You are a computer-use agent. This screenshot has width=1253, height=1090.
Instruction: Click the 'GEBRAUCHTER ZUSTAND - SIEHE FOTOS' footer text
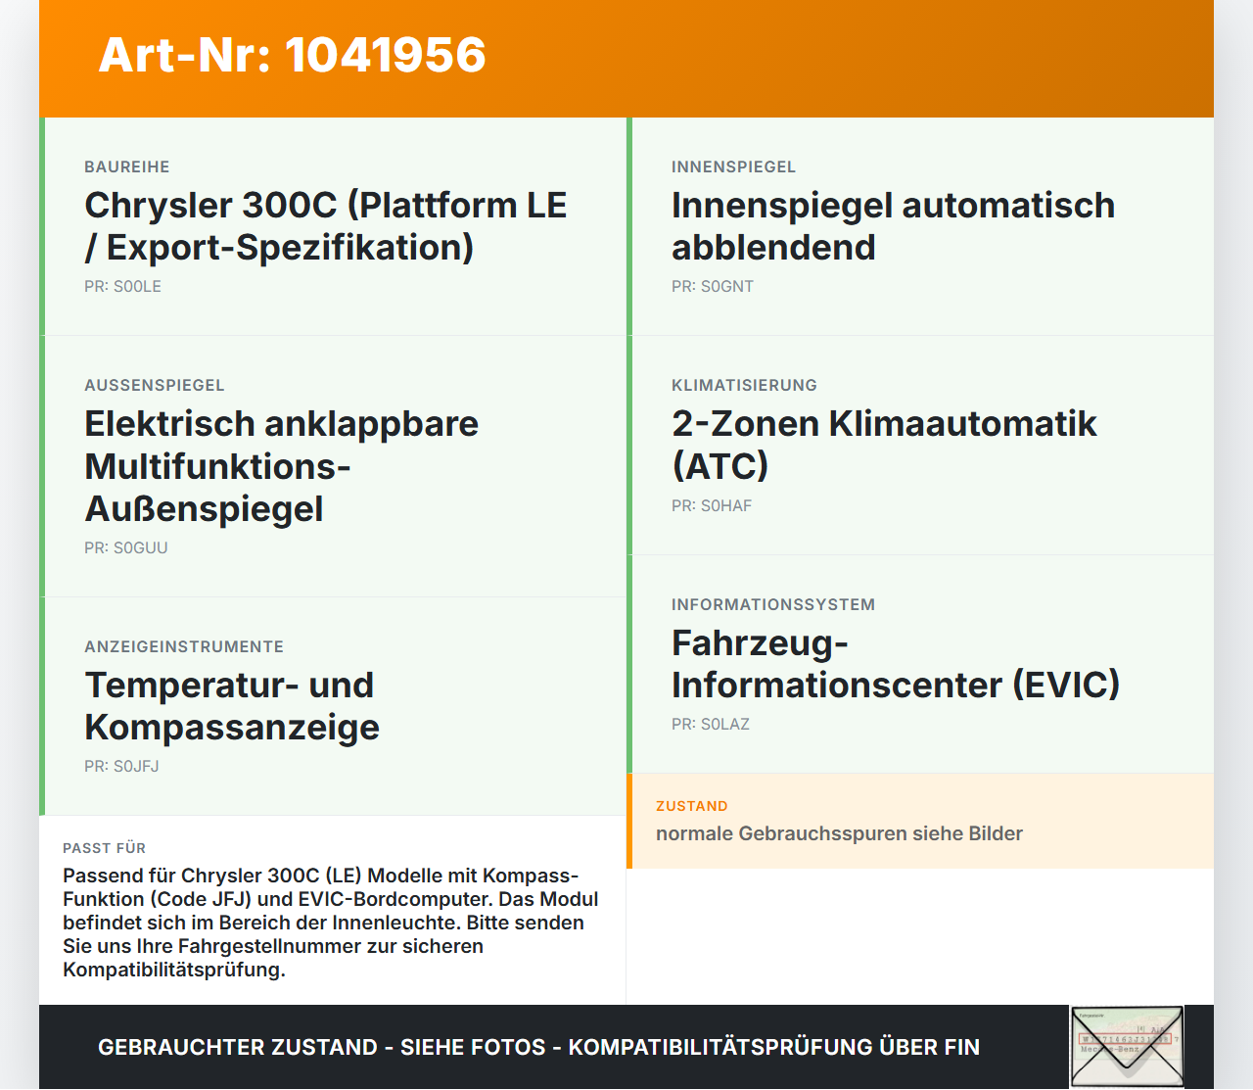tap(538, 1047)
